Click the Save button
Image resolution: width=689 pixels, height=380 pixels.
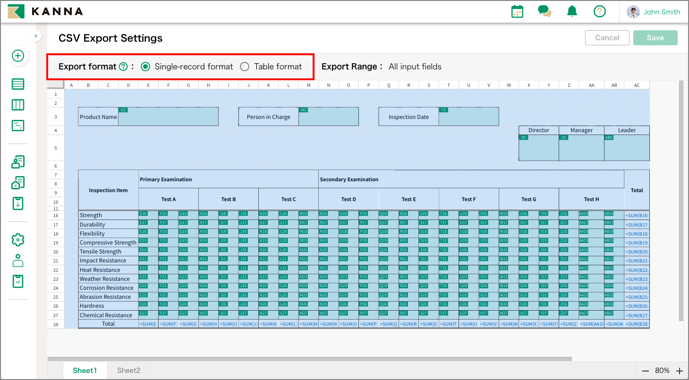[655, 38]
